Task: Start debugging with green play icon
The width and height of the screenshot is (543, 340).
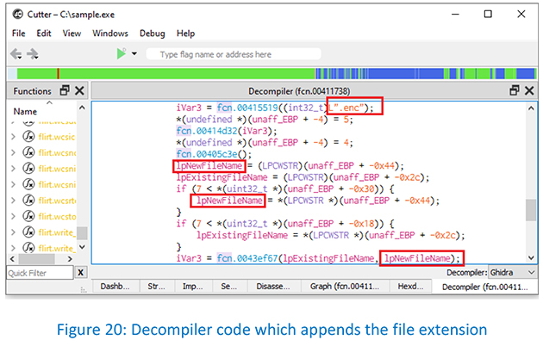Action: pyautogui.click(x=121, y=53)
